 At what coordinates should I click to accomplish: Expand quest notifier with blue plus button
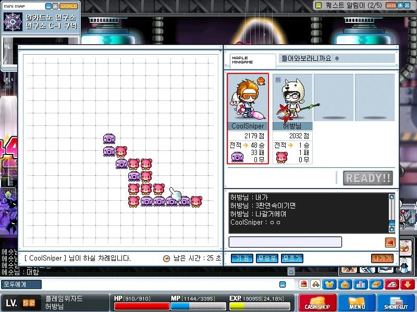pos(400,5)
